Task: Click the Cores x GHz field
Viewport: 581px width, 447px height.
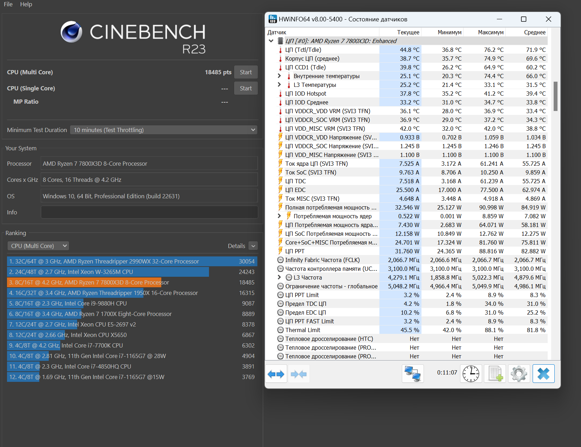Action: click(x=149, y=180)
